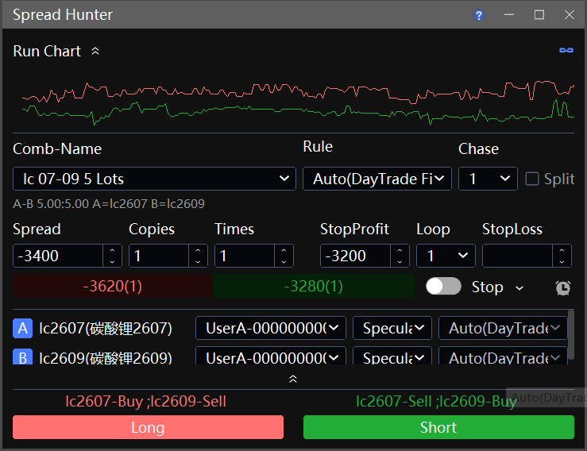The image size is (587, 451).
Task: Click the blue B leg badge
Action: pos(22,357)
